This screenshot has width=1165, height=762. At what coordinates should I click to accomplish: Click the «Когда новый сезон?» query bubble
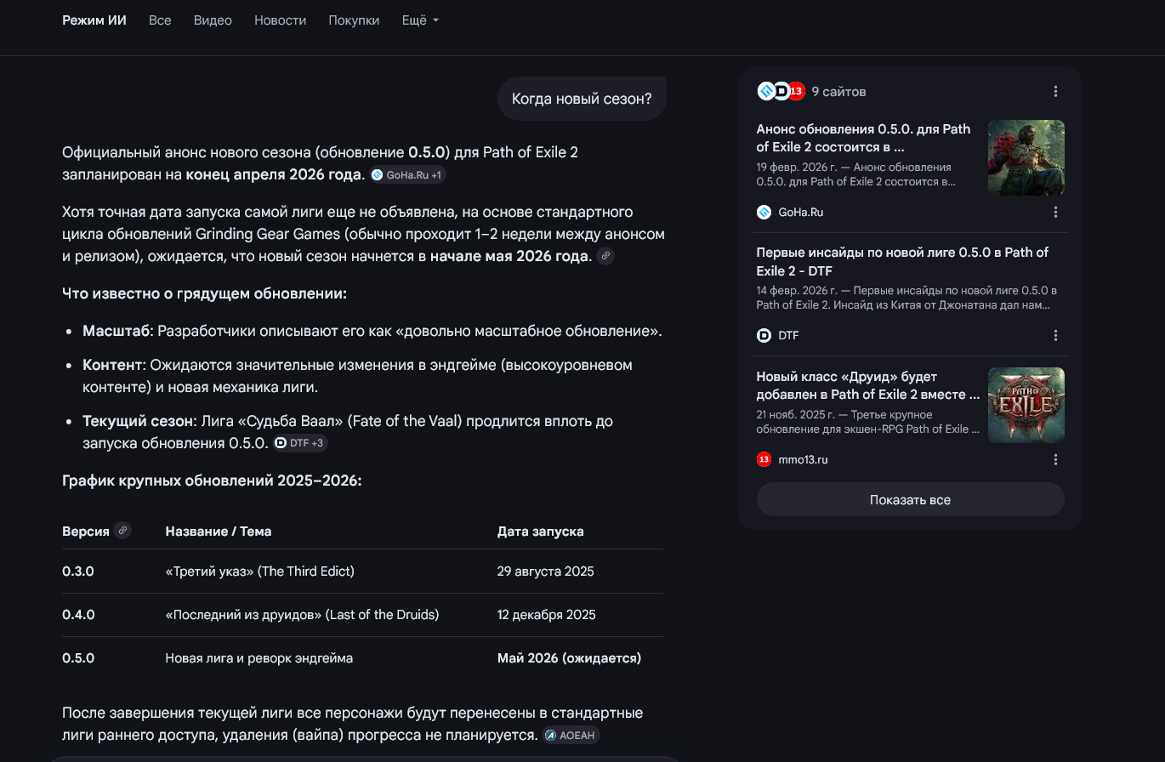coord(582,99)
